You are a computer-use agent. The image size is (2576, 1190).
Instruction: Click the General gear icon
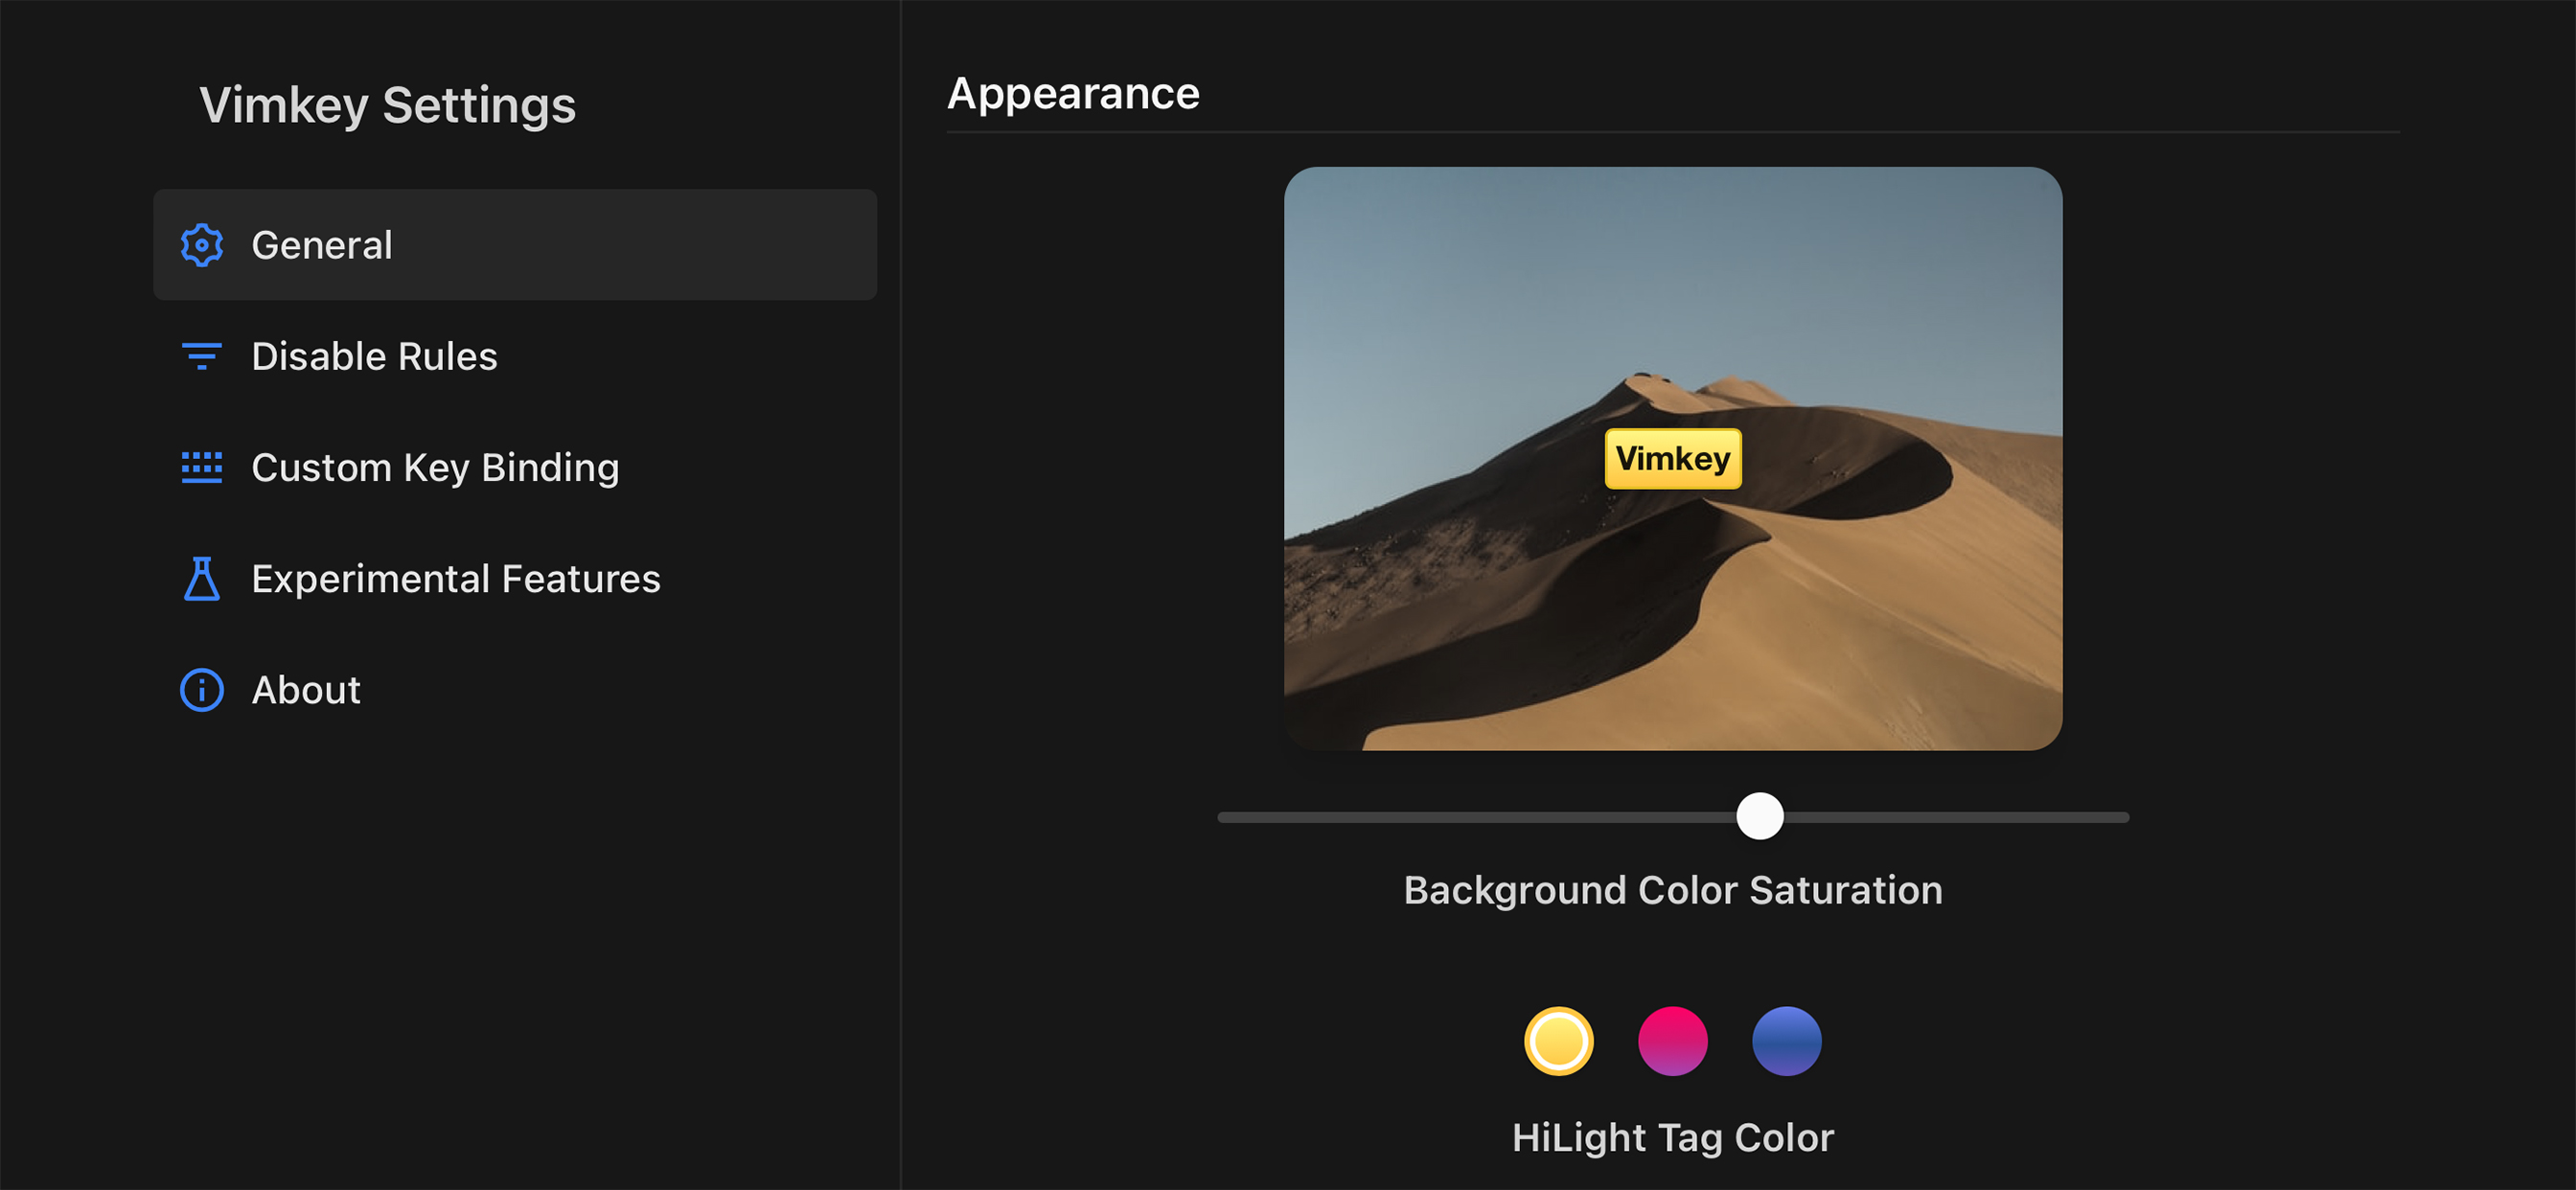point(202,245)
